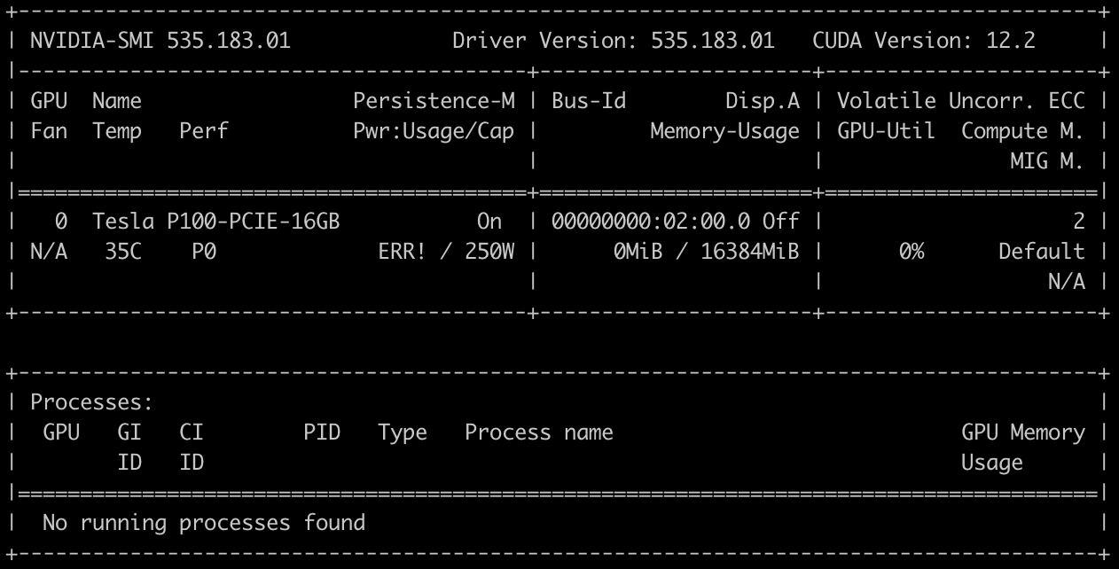Image resolution: width=1119 pixels, height=569 pixels.
Task: Click the persistence mode 'On' value
Action: click(x=489, y=222)
